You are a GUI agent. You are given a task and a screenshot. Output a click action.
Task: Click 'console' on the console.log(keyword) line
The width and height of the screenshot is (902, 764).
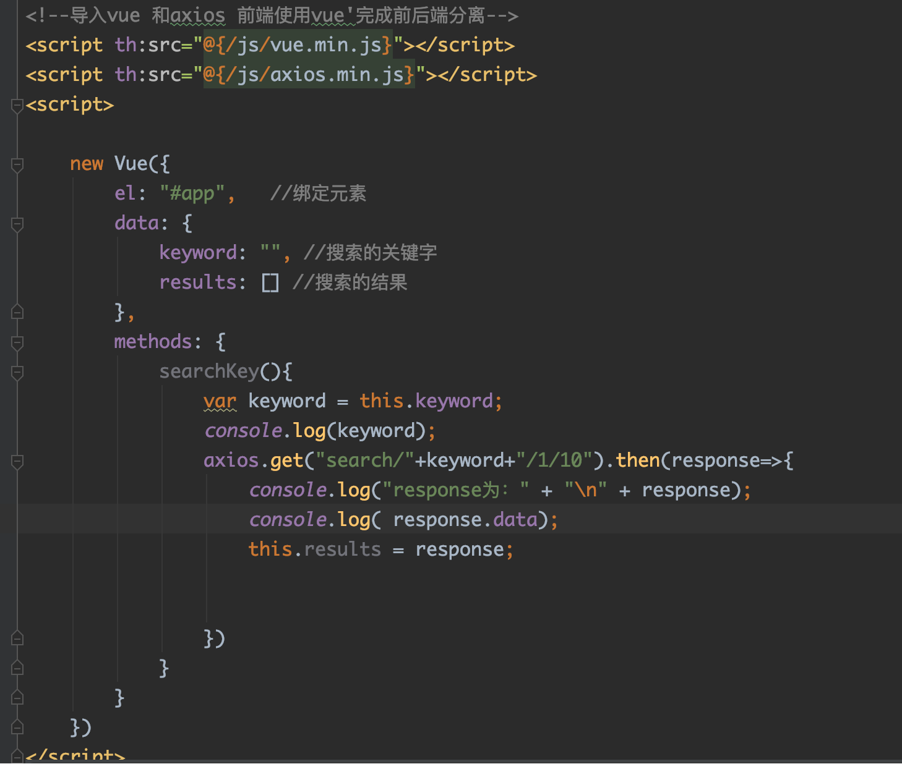(243, 431)
